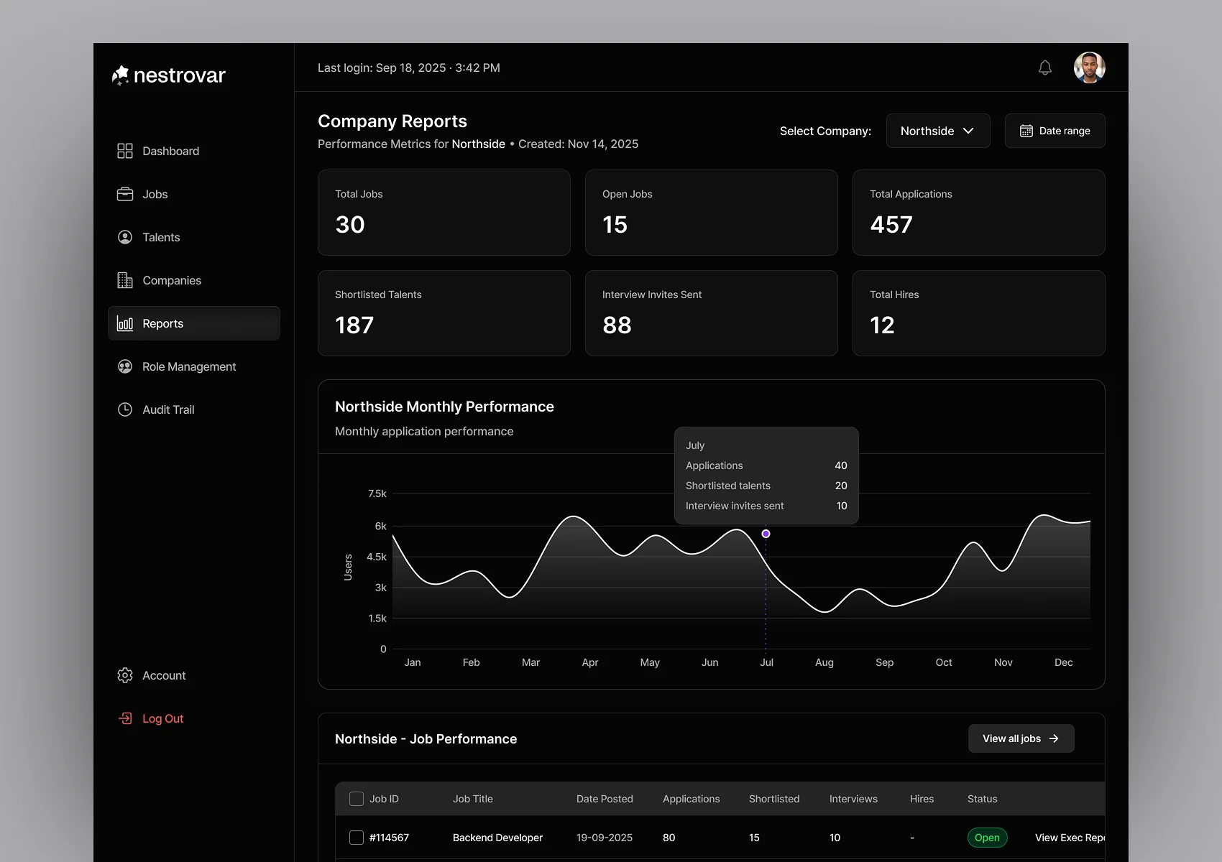Click the Account gear icon
The image size is (1222, 862).
tap(125, 675)
